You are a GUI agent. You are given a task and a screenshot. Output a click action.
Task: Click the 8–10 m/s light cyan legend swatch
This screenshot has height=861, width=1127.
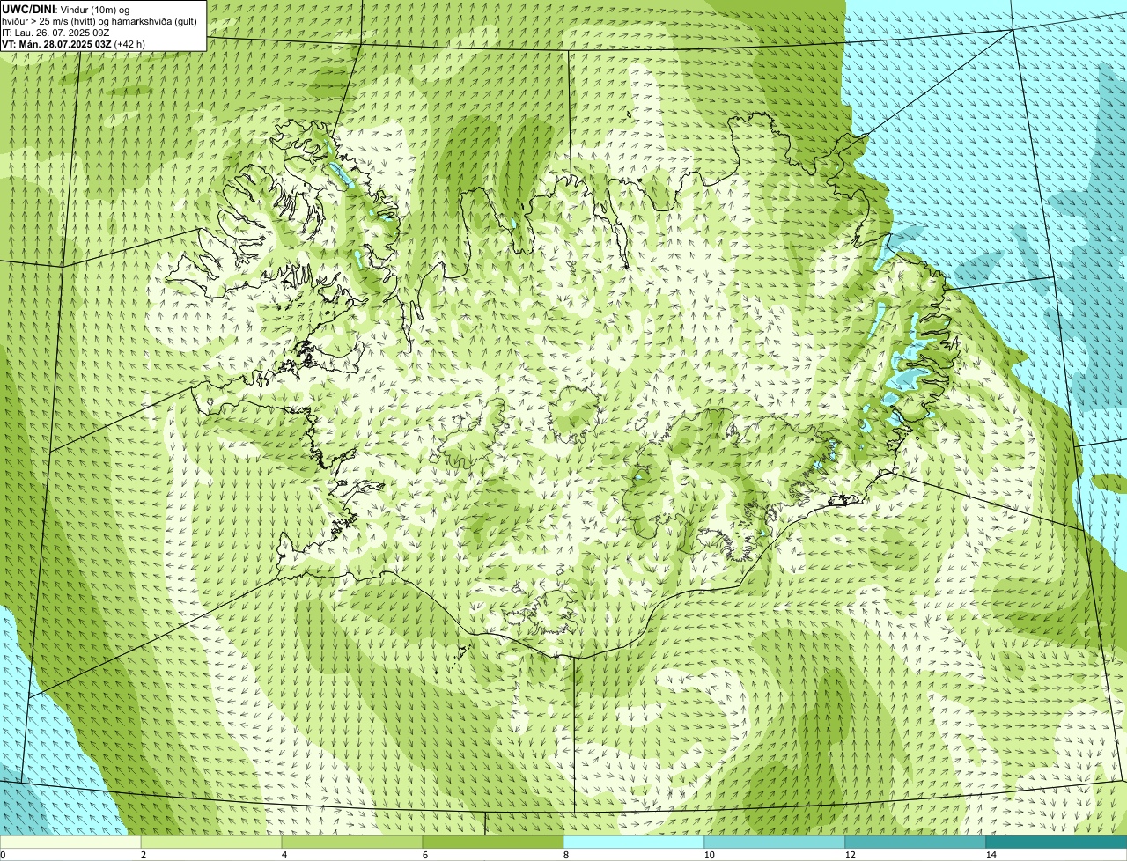coord(634,842)
